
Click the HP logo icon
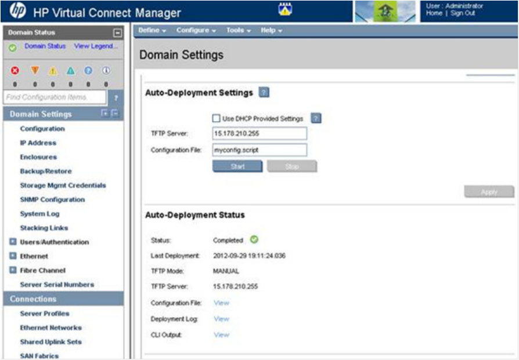point(17,10)
